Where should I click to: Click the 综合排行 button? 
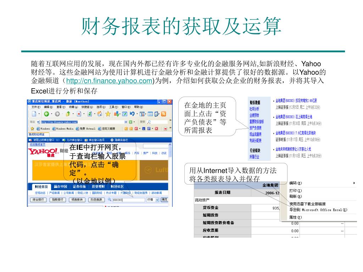click(x=38, y=200)
